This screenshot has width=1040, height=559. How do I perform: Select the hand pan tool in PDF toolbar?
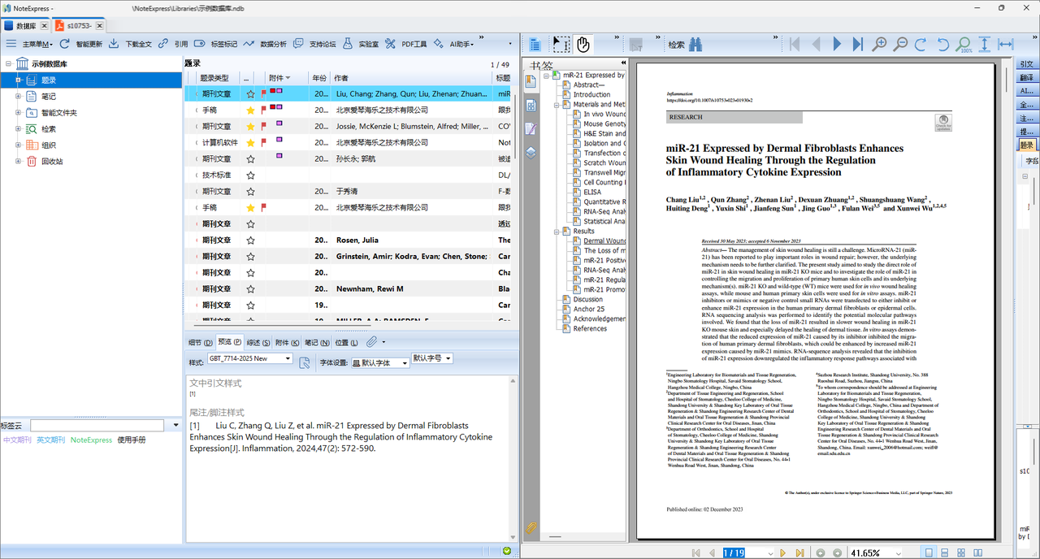(583, 44)
